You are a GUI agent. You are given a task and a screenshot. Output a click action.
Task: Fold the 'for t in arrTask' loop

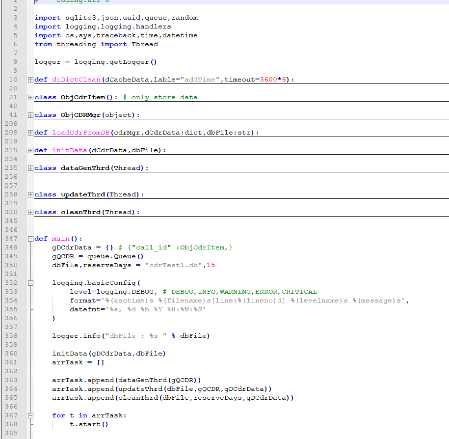pyautogui.click(x=30, y=415)
